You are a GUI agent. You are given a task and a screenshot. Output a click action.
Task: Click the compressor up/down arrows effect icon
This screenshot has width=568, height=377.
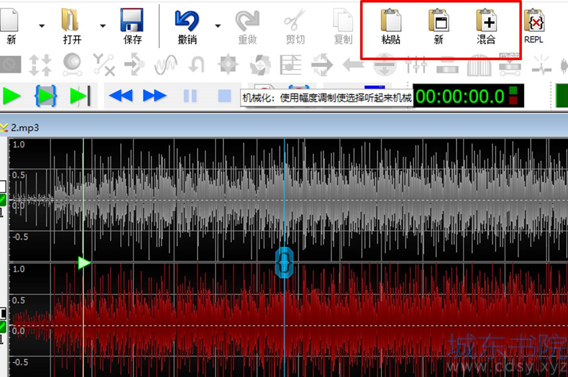point(40,65)
